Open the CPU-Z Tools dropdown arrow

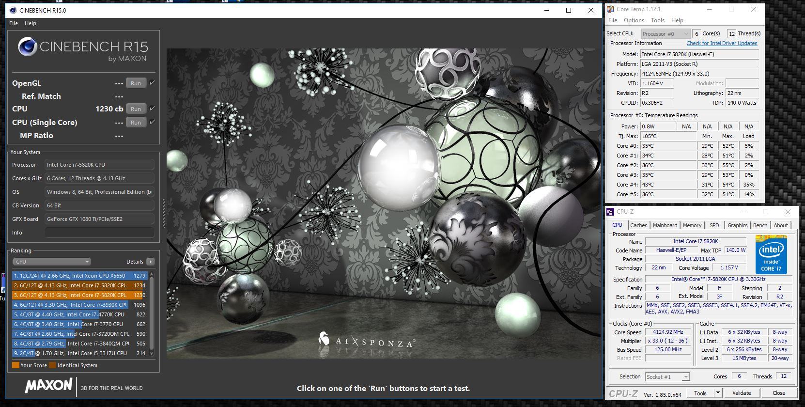coord(718,393)
